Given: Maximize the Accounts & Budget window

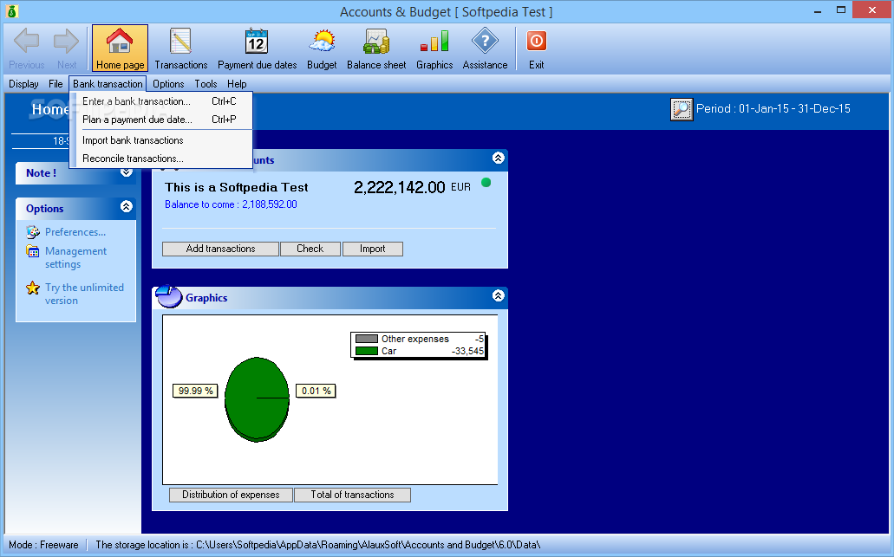Looking at the screenshot, I should 841,10.
